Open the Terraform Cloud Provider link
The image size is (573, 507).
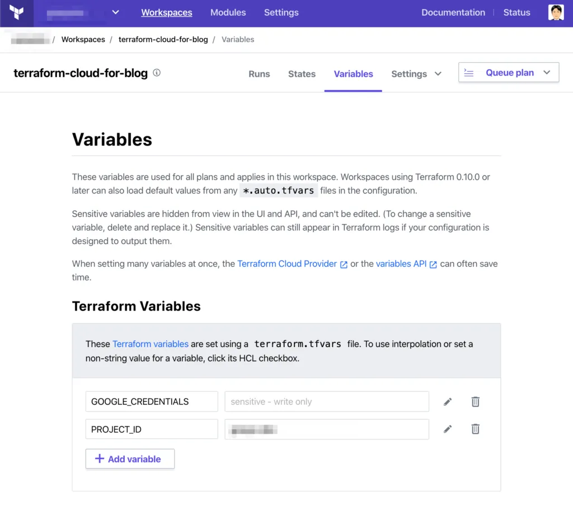point(287,264)
